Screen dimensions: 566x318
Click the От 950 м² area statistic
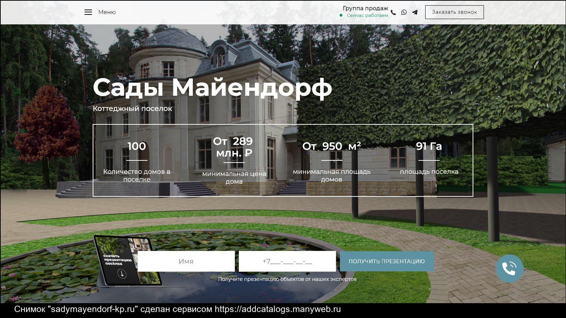point(331,146)
